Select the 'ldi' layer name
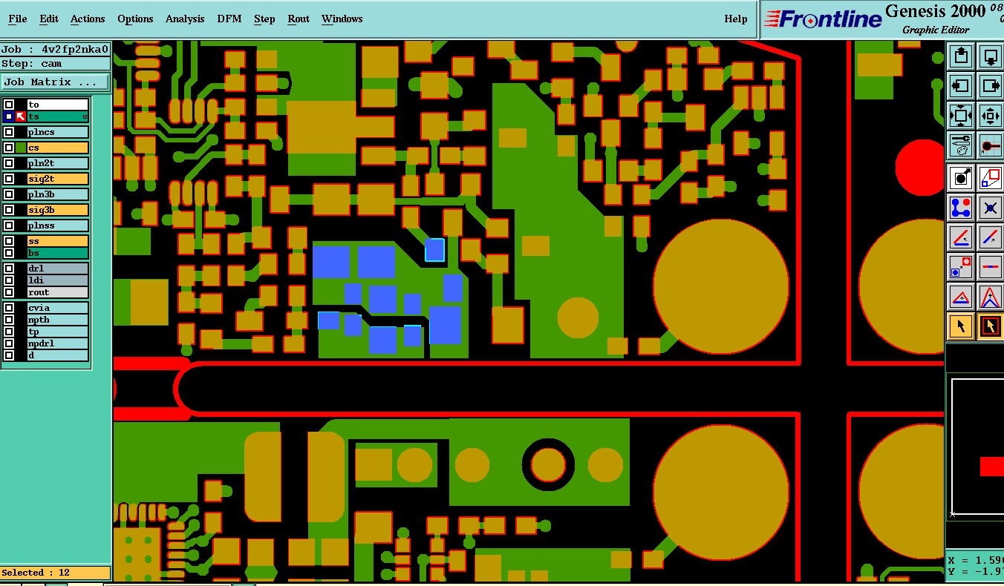This screenshot has height=586, width=1004. tap(58, 280)
